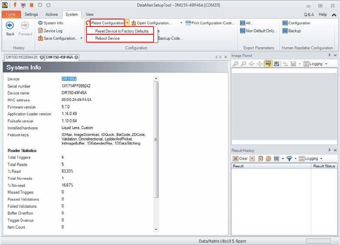Close the DM100-H03894435 document tab

point(42,57)
